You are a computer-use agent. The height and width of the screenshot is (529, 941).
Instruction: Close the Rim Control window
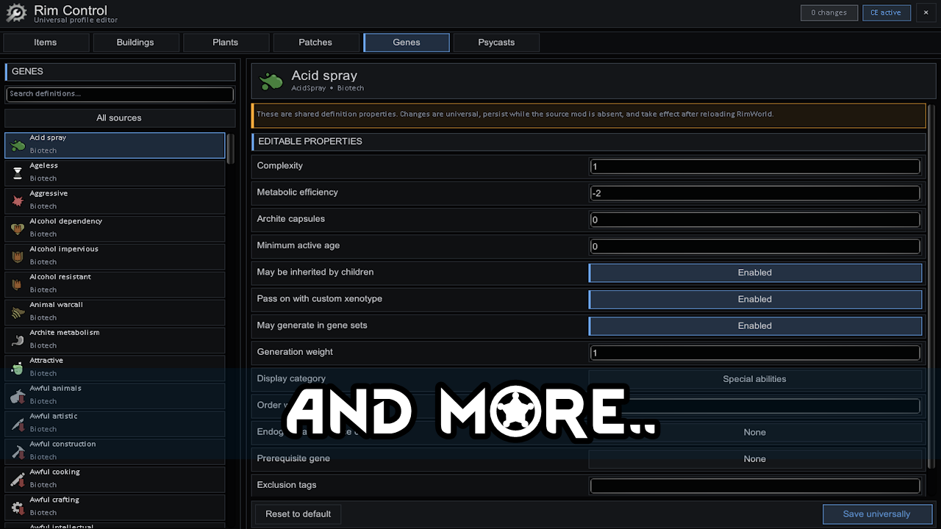click(926, 12)
